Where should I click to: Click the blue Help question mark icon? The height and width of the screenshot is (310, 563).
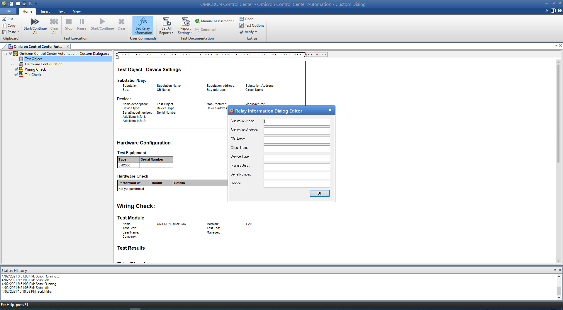(560, 11)
